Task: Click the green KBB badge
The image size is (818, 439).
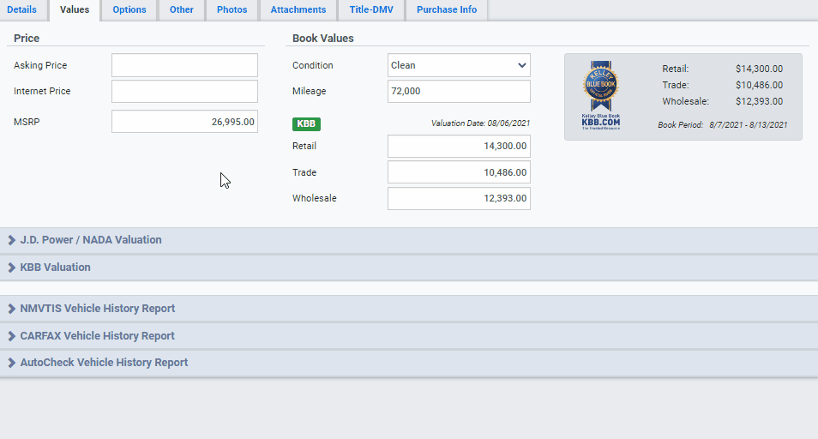Action: (306, 123)
